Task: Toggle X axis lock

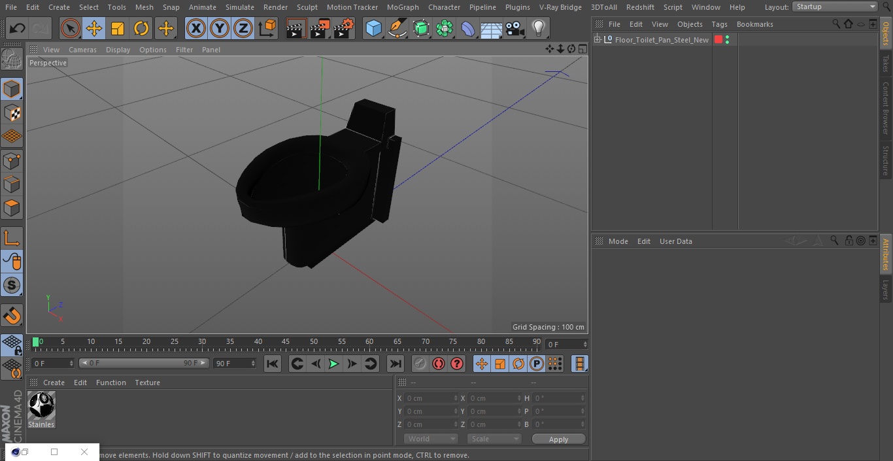Action: 195,28
